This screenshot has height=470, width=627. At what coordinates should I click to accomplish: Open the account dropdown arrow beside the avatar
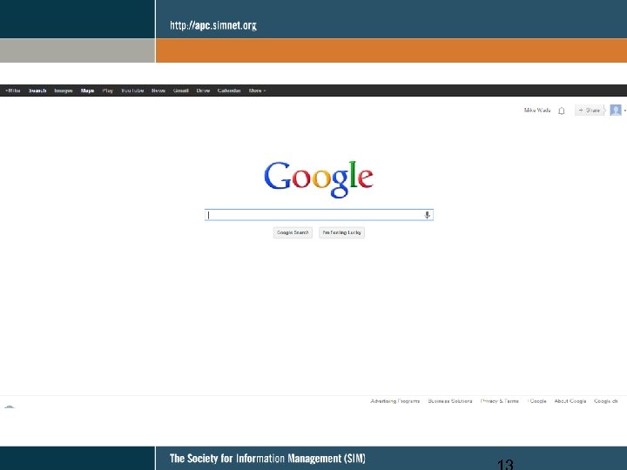coord(625,111)
